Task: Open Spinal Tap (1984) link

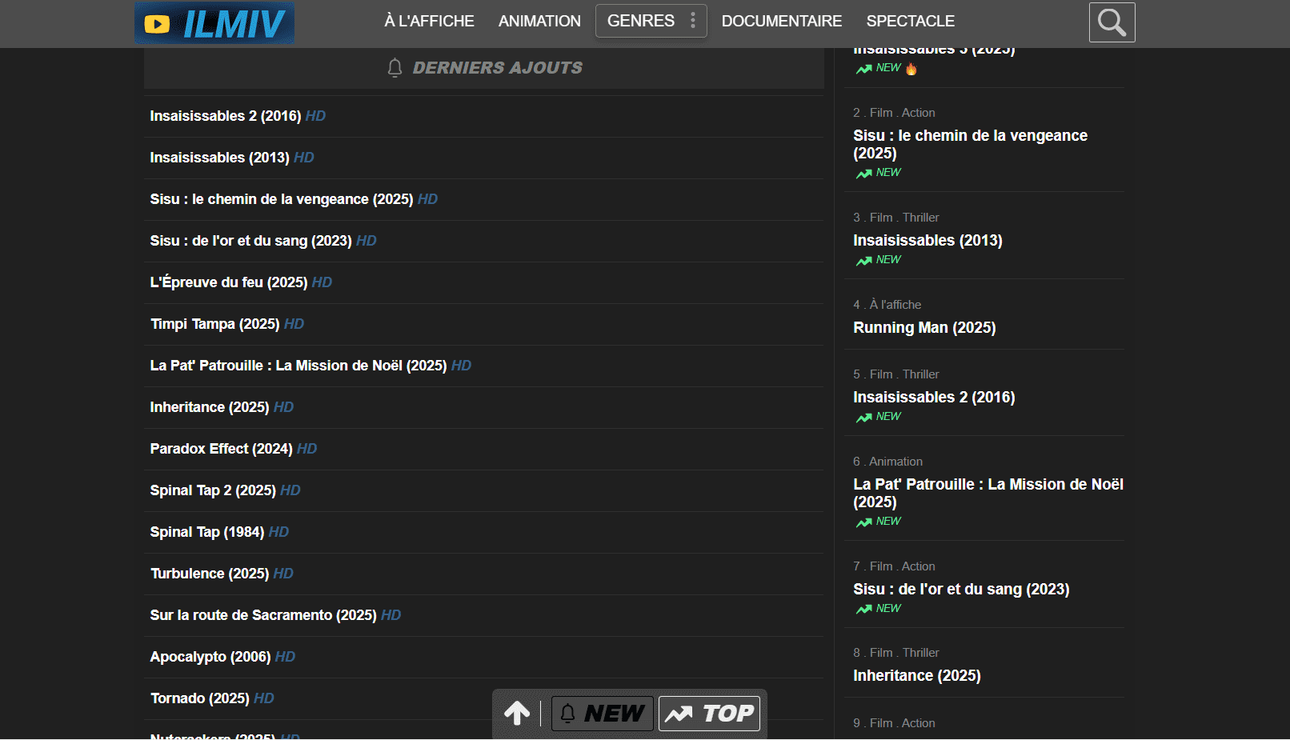Action: point(206,532)
